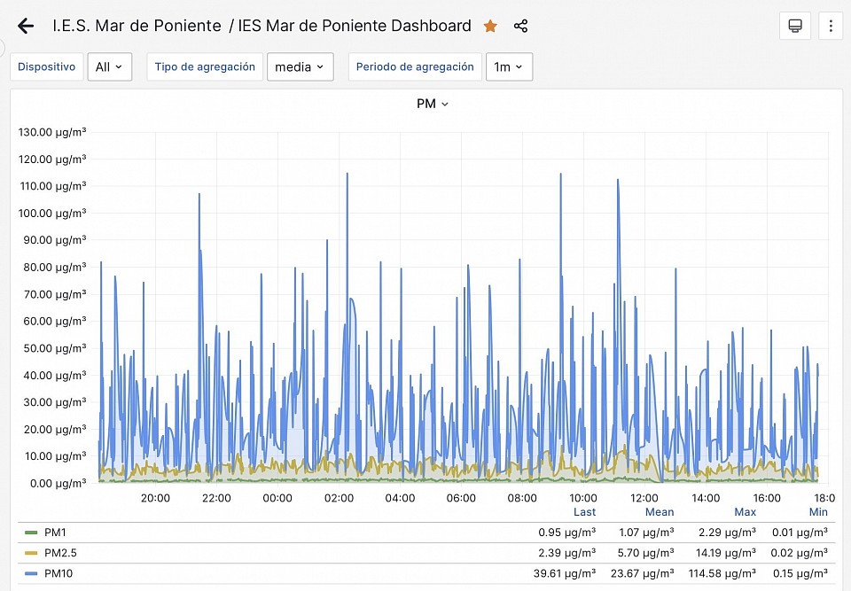Toggle PM2.5 series in legend
Screen dimensions: 851x591
click(x=59, y=553)
